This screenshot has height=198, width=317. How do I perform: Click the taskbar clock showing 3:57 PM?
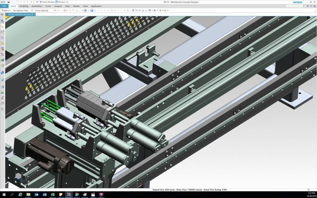click(312, 193)
